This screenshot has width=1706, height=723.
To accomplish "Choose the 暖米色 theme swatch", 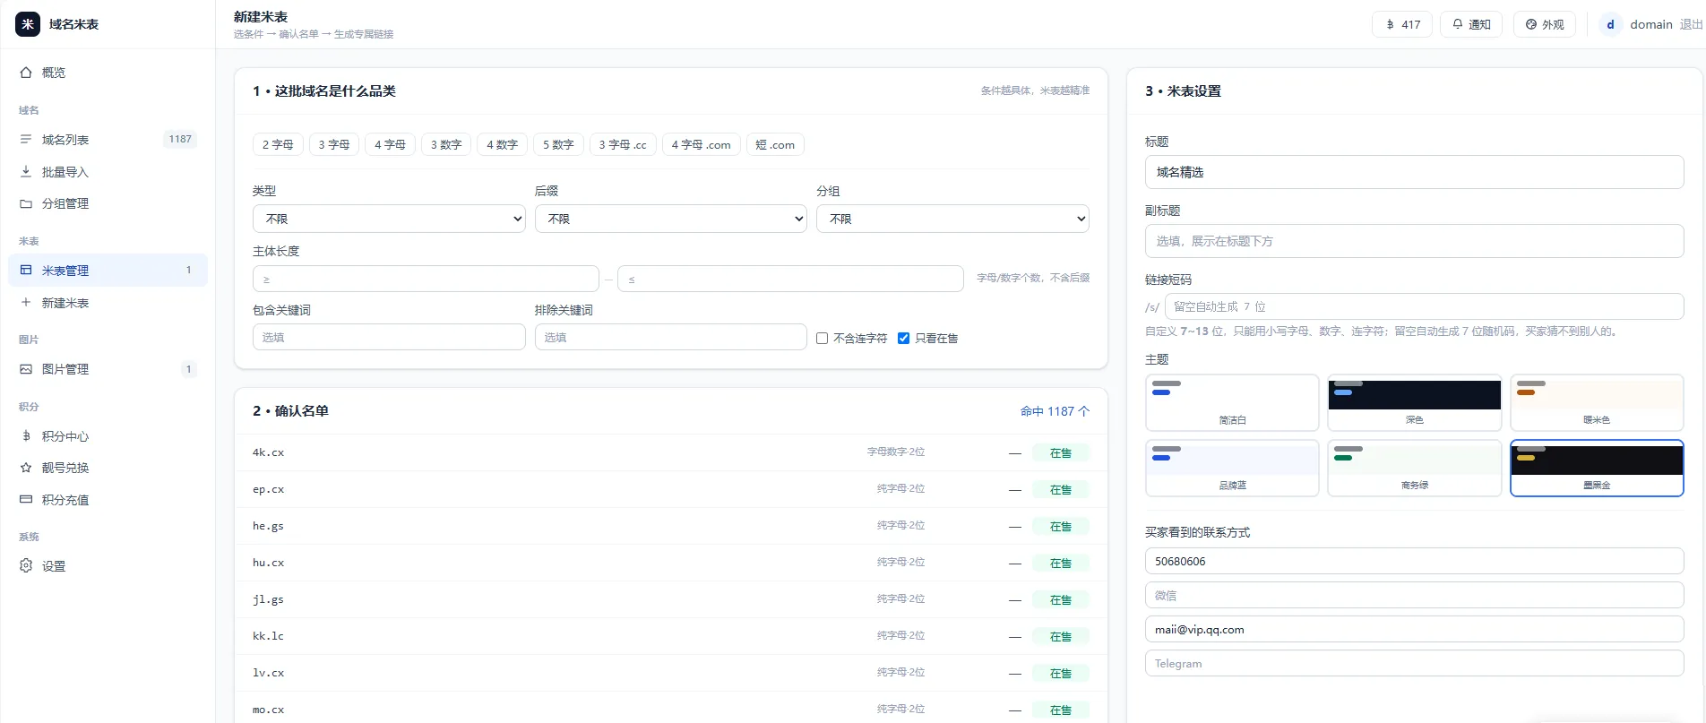I will [1597, 402].
